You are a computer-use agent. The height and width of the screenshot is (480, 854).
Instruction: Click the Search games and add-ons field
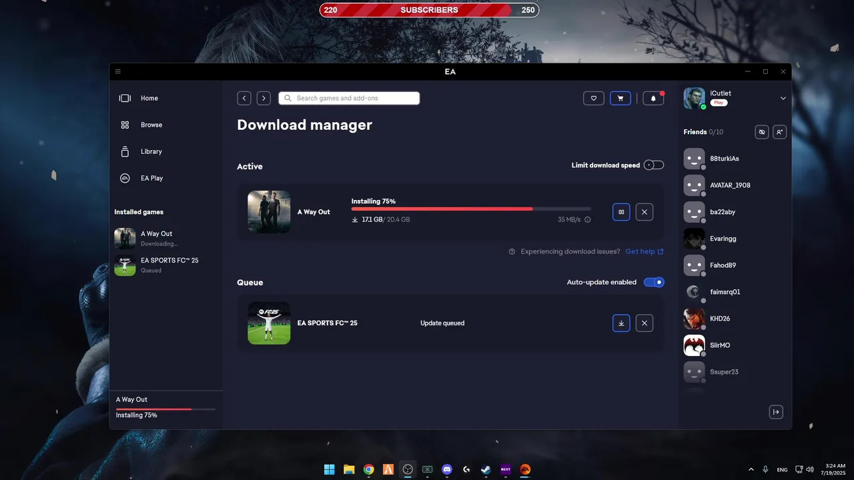(x=349, y=98)
